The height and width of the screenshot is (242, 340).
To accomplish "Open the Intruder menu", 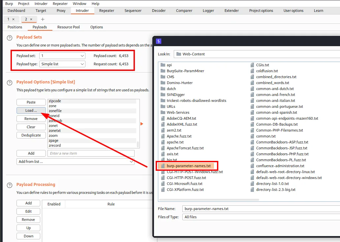I will point(41,4).
